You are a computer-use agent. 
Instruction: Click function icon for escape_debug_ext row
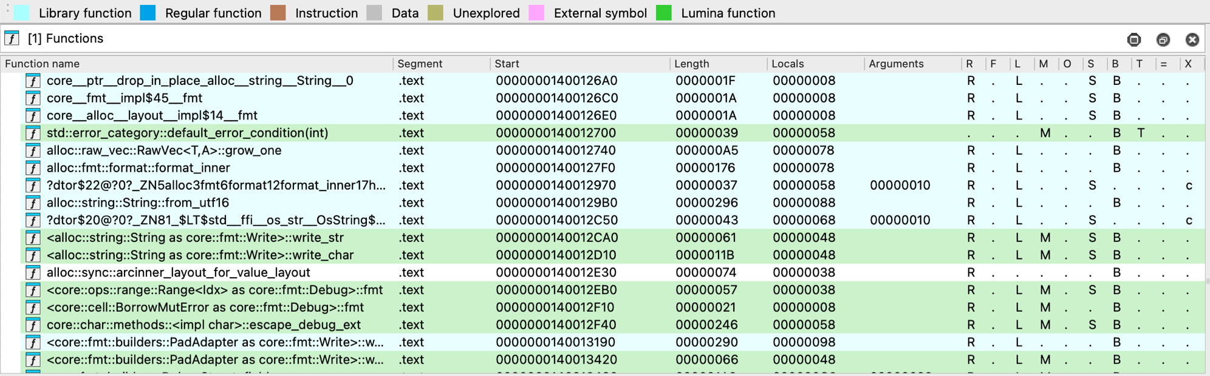[33, 325]
